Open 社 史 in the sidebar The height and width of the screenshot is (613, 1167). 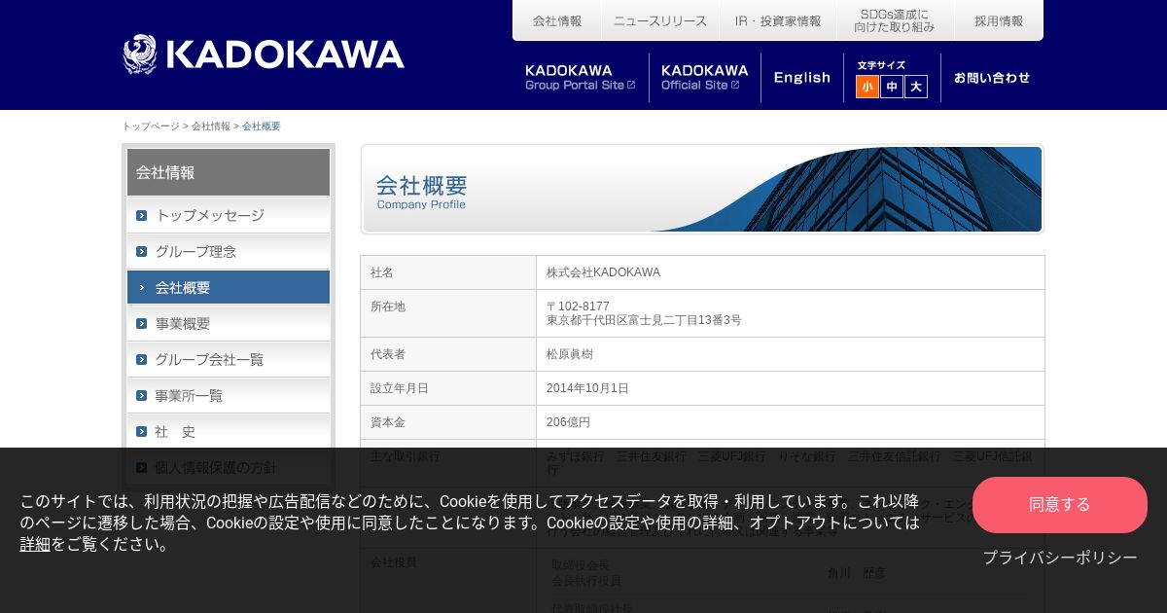coord(229,431)
